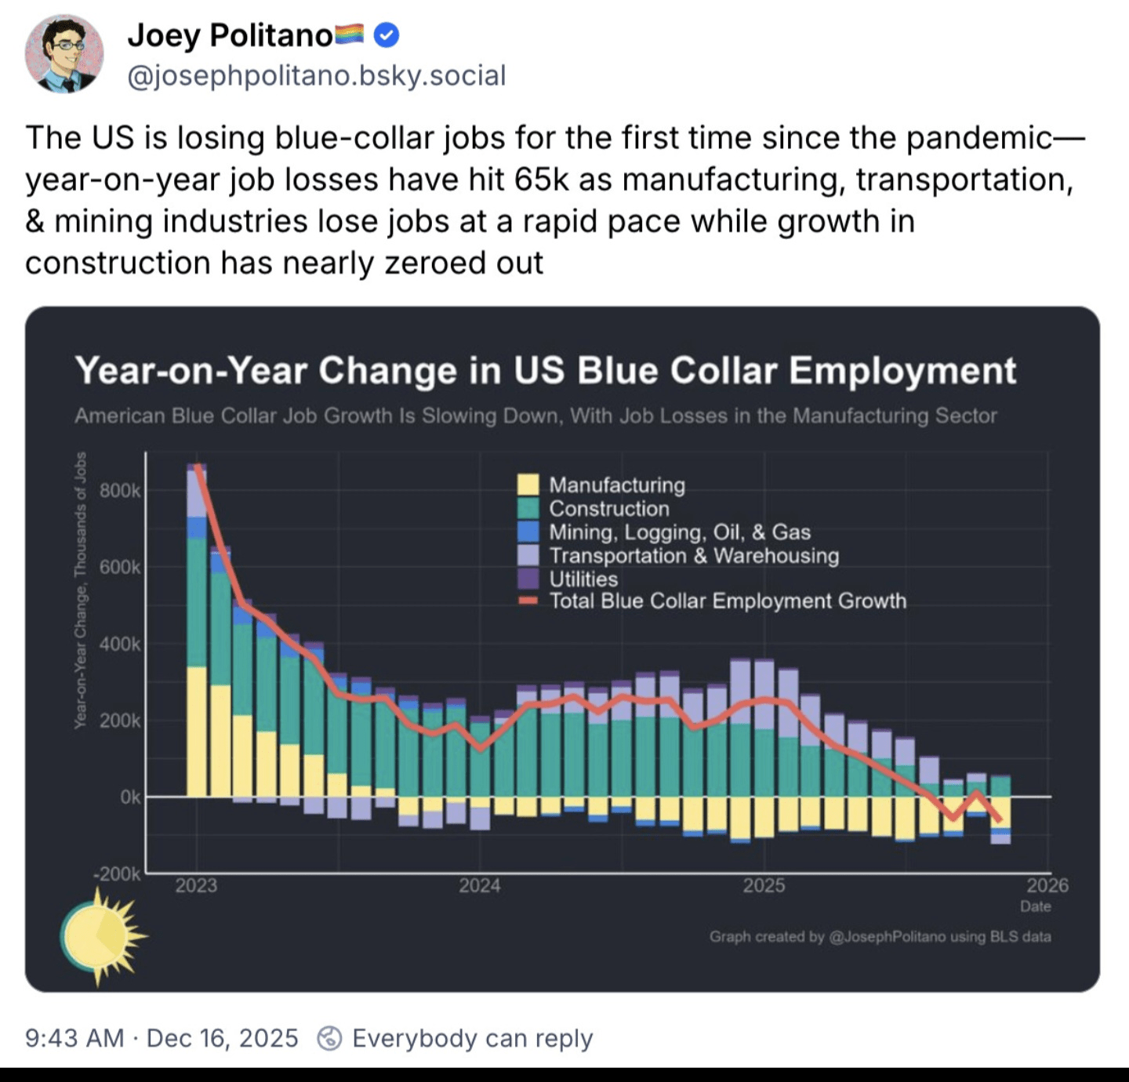Click the chart title text
Viewport: 1129px width, 1082px height.
point(545,370)
